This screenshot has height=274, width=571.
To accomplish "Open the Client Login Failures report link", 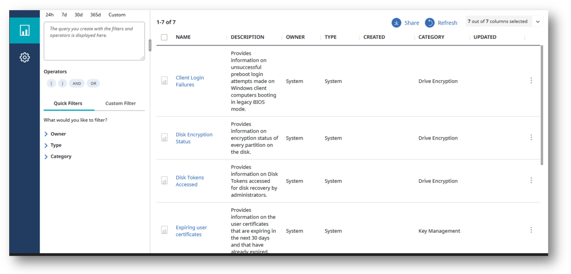I will coord(189,81).
